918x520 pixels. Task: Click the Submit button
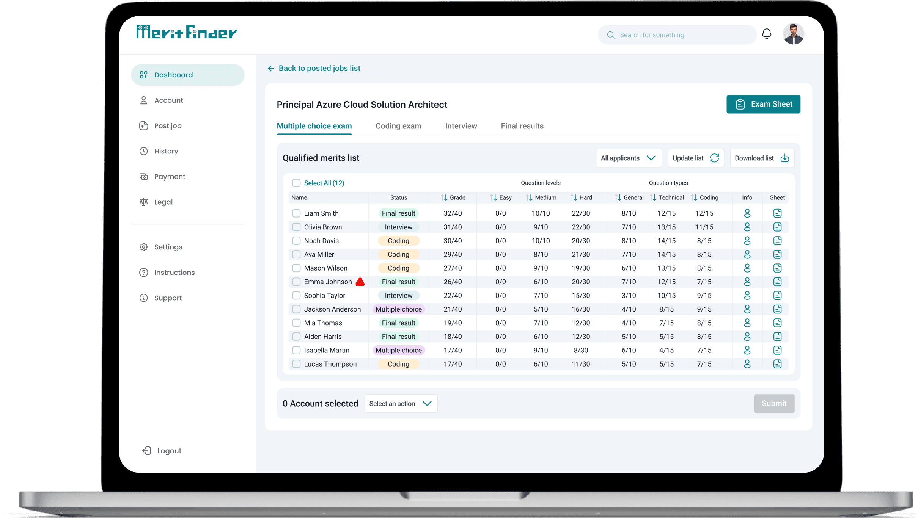(x=774, y=404)
